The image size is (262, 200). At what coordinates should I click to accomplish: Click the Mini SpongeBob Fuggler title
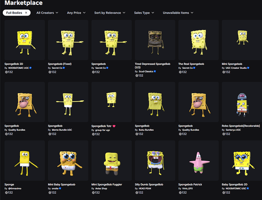107,184
